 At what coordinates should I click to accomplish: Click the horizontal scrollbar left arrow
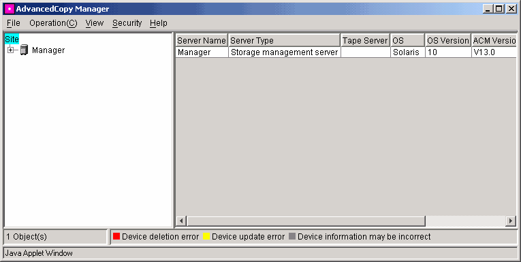point(181,220)
